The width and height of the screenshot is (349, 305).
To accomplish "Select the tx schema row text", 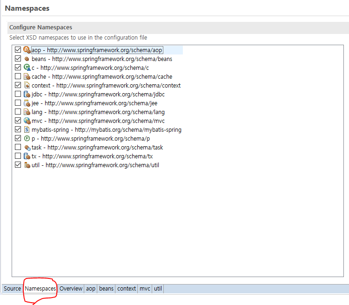I will (x=92, y=156).
